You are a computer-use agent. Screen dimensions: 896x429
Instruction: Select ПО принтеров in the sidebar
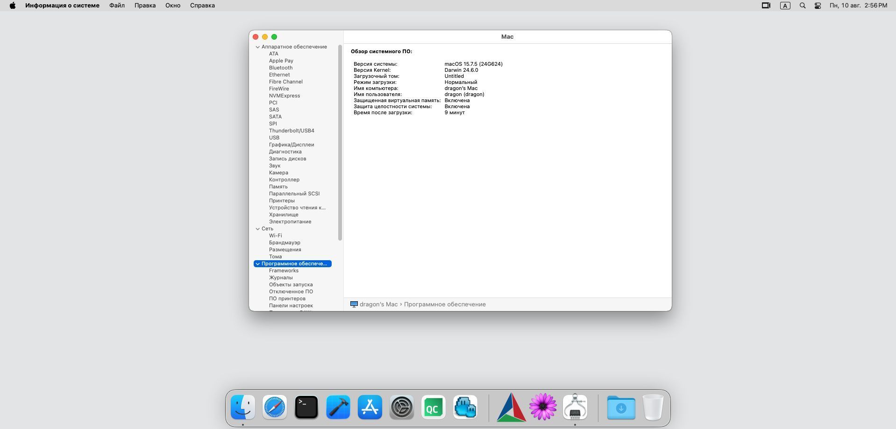point(287,299)
